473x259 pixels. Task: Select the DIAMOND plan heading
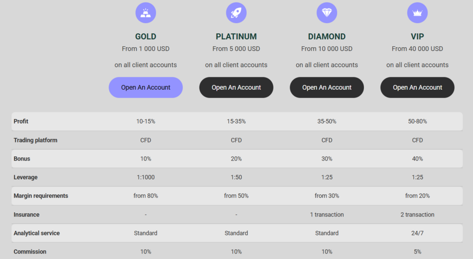(327, 37)
